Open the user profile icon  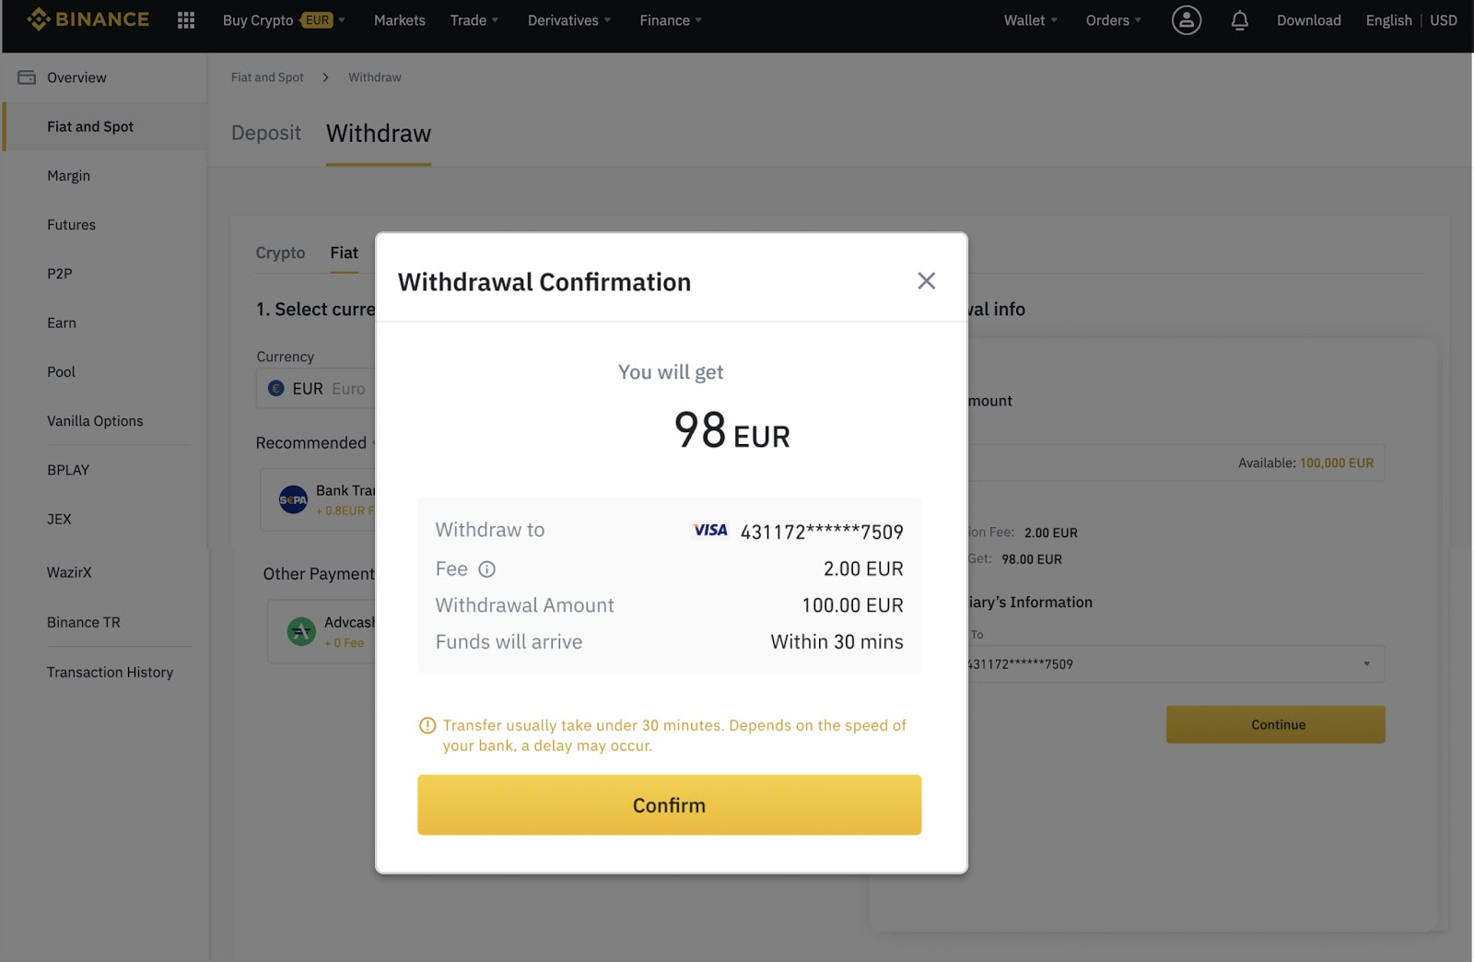(1186, 20)
